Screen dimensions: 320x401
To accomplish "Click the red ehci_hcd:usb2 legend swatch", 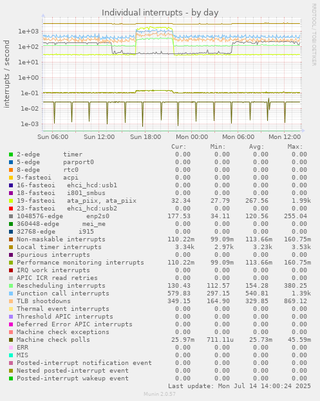I will pyautogui.click(x=11, y=209).
